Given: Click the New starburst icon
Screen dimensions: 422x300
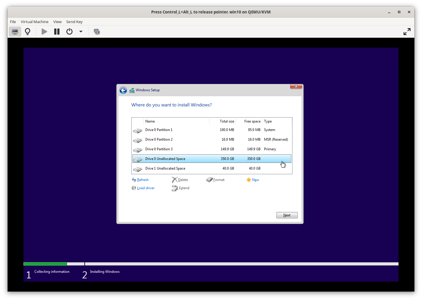Looking at the screenshot, I should tap(249, 180).
